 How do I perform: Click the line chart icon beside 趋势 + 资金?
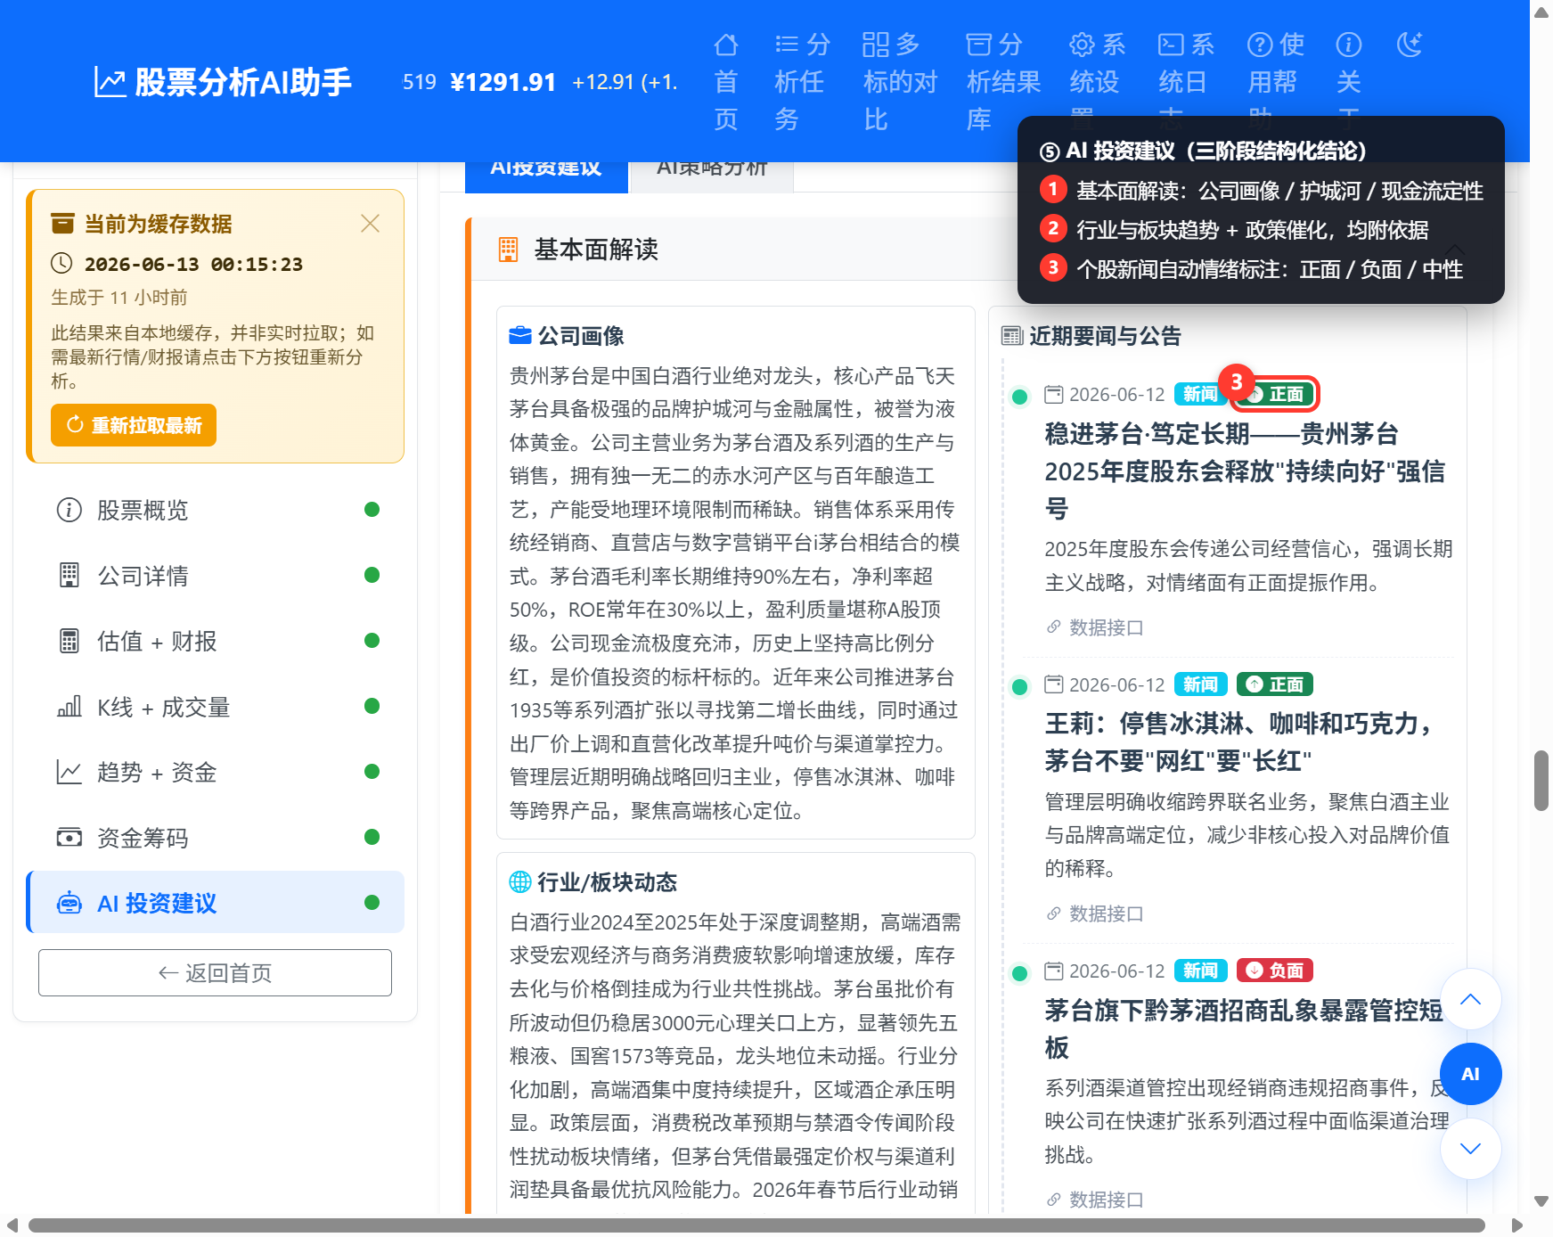point(69,772)
